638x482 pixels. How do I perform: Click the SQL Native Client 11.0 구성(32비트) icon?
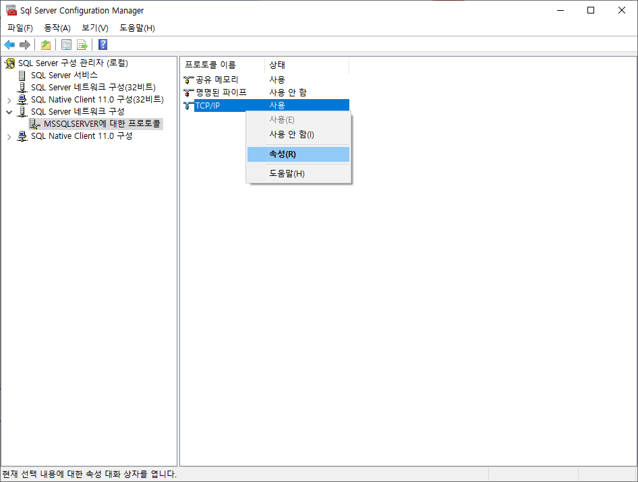tap(22, 100)
